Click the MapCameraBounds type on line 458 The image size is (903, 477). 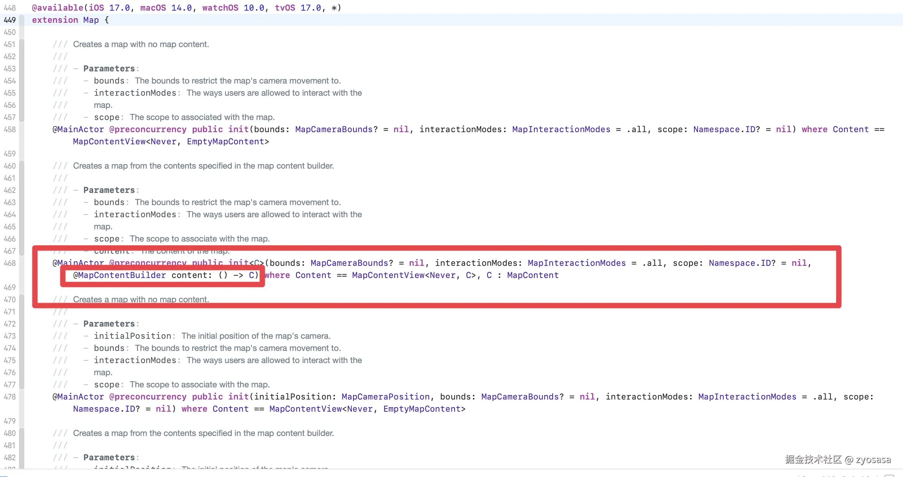[x=334, y=130]
